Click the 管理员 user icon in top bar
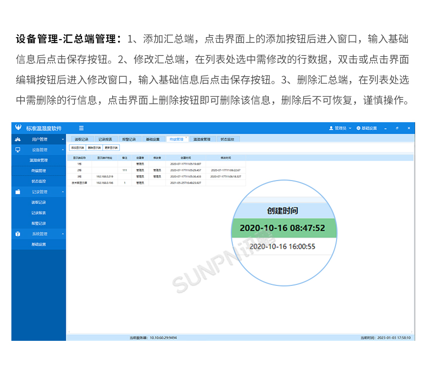 [x=330, y=128]
